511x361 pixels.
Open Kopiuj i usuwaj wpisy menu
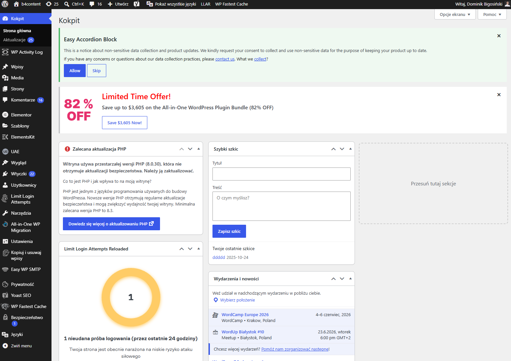(26, 255)
